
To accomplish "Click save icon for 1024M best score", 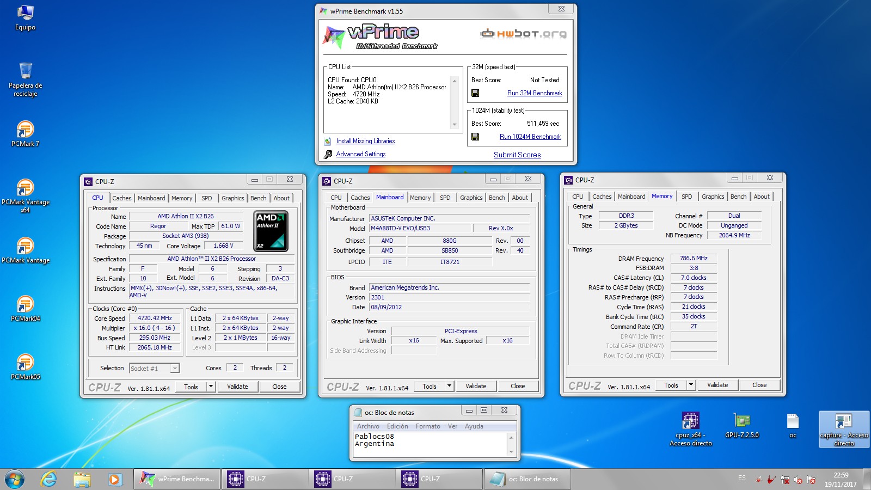I will click(x=475, y=137).
